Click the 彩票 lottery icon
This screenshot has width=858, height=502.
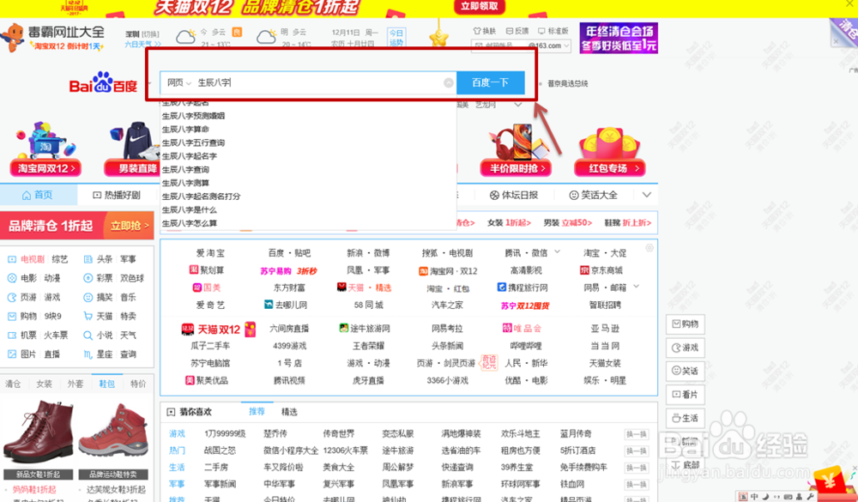pyautogui.click(x=88, y=278)
